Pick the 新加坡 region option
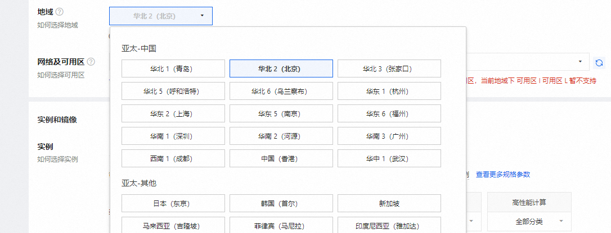Screen dimensions: 611x233 (x=389, y=203)
